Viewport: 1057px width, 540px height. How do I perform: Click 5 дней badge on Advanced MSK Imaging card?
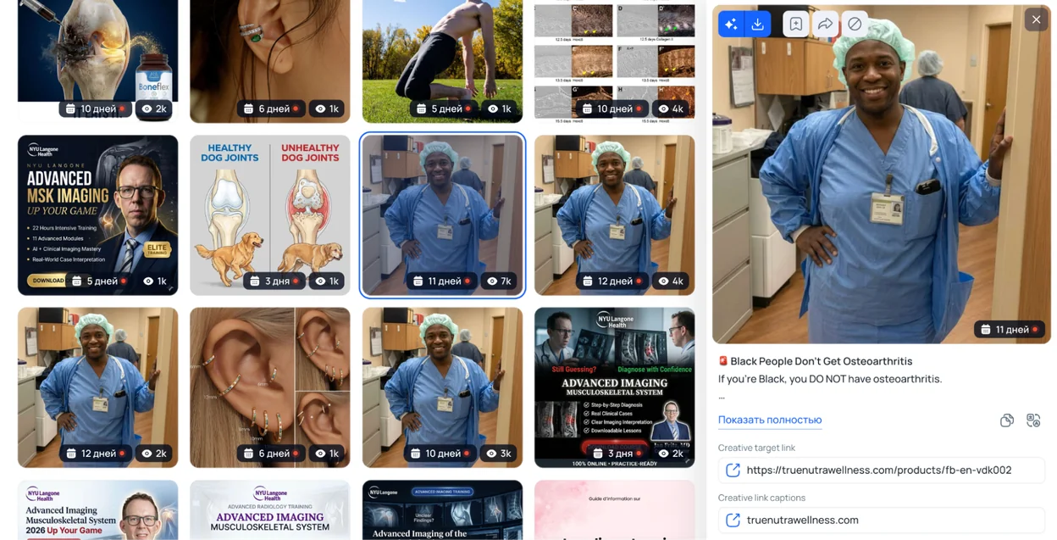coord(99,281)
